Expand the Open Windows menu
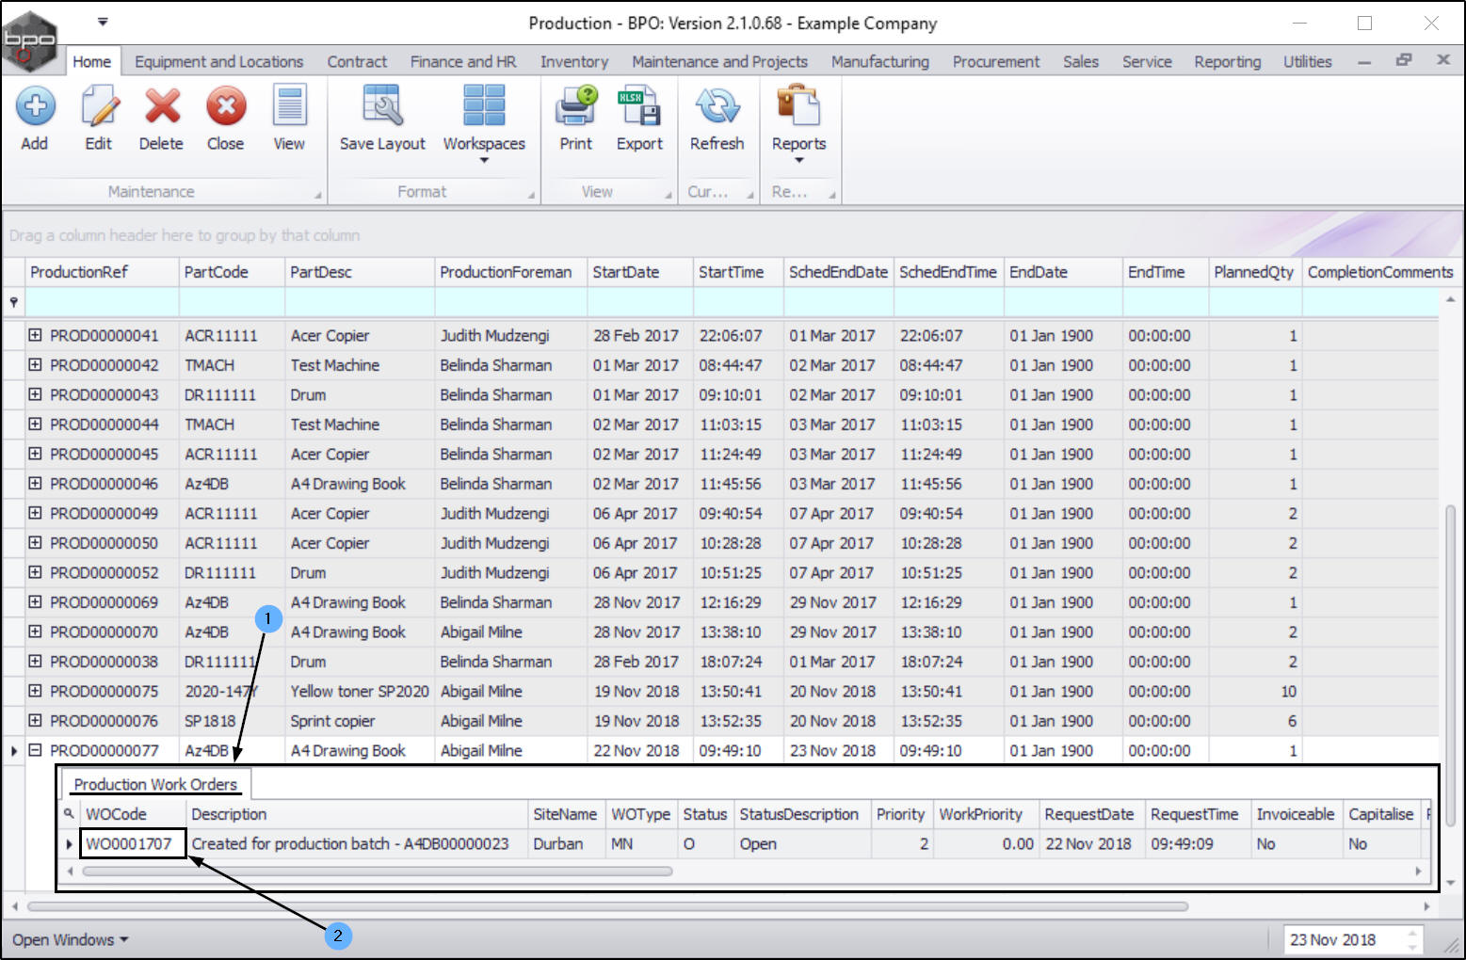Image resolution: width=1466 pixels, height=960 pixels. pyautogui.click(x=70, y=939)
